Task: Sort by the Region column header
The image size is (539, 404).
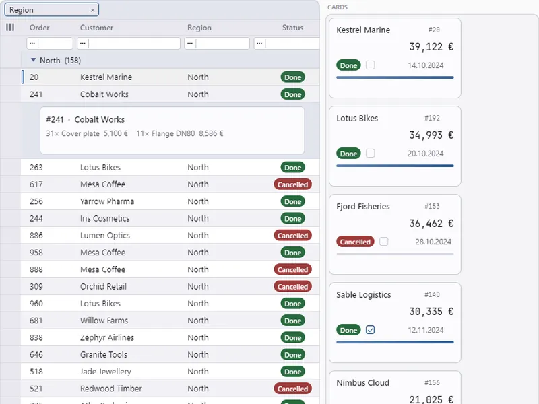Action: click(199, 28)
